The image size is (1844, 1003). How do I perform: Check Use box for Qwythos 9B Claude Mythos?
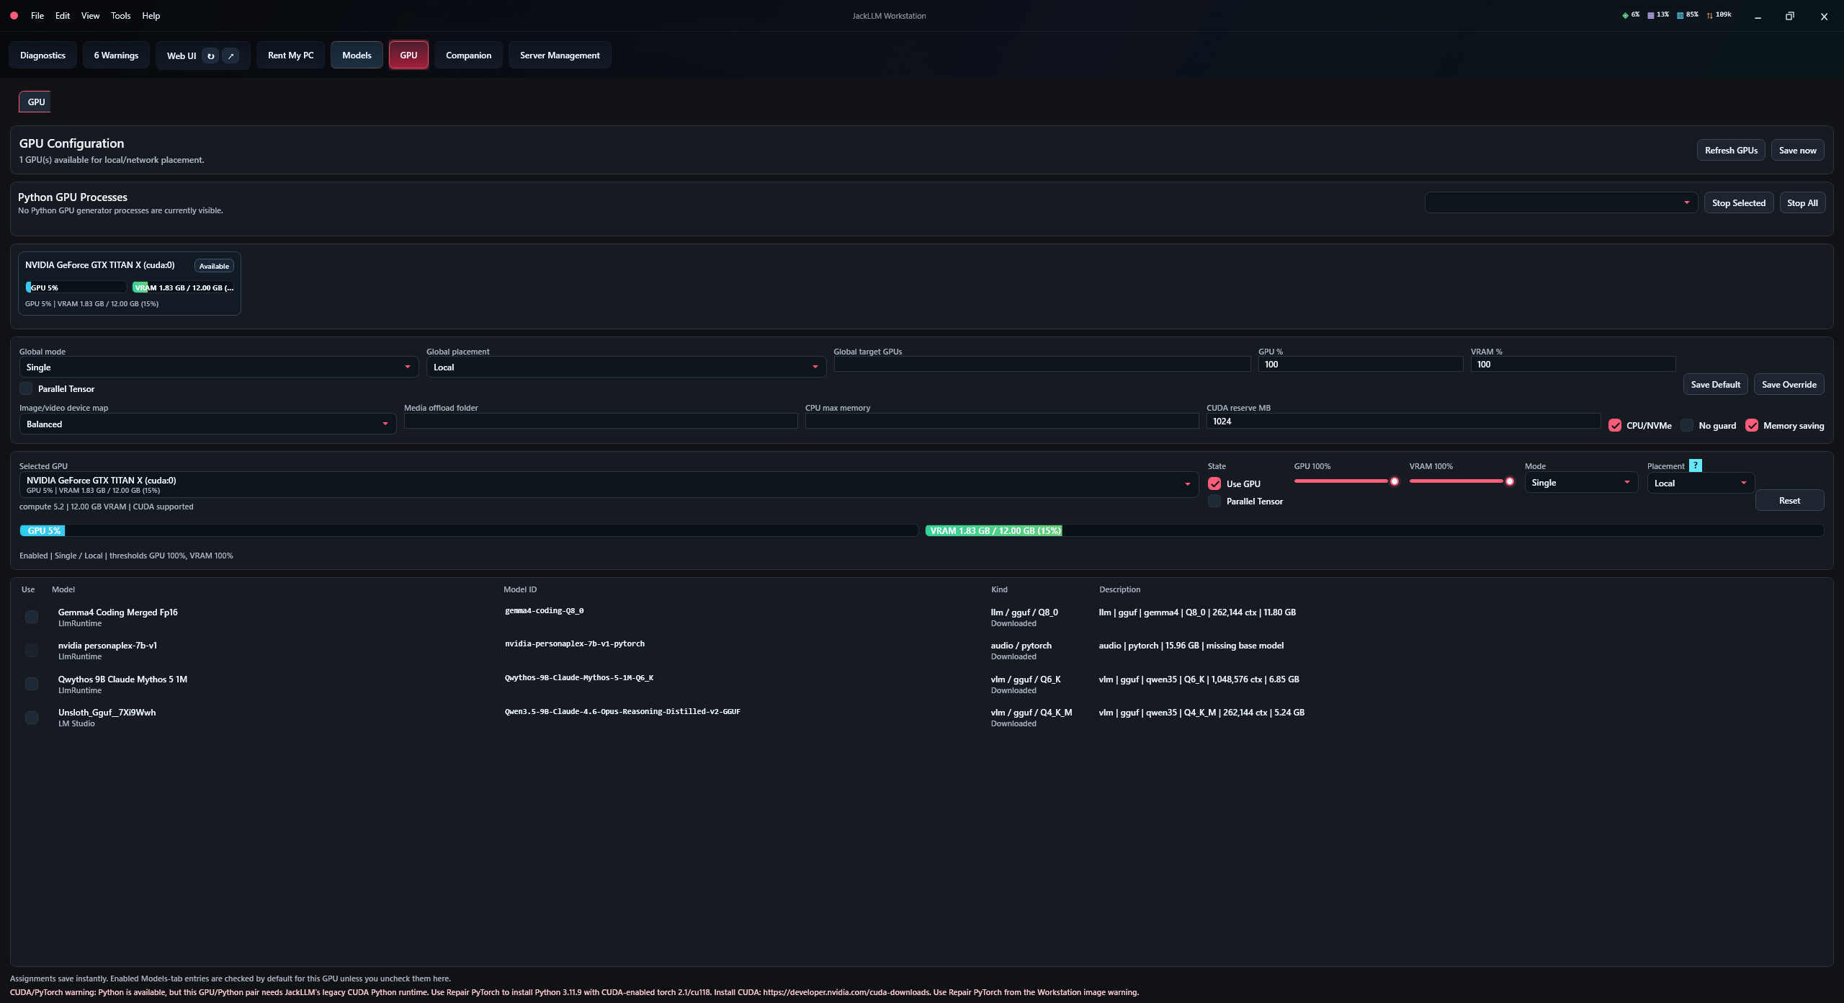click(x=32, y=684)
